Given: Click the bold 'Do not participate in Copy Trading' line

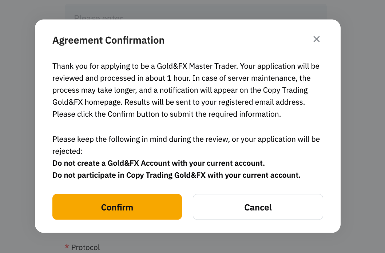Looking at the screenshot, I should pyautogui.click(x=176, y=175).
